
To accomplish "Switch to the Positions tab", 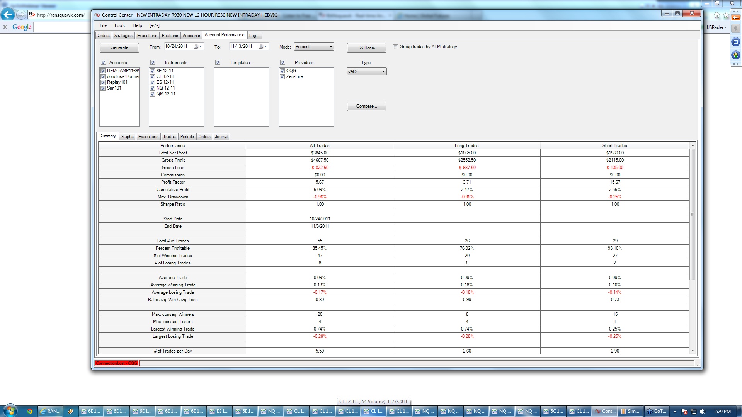I will tap(170, 36).
